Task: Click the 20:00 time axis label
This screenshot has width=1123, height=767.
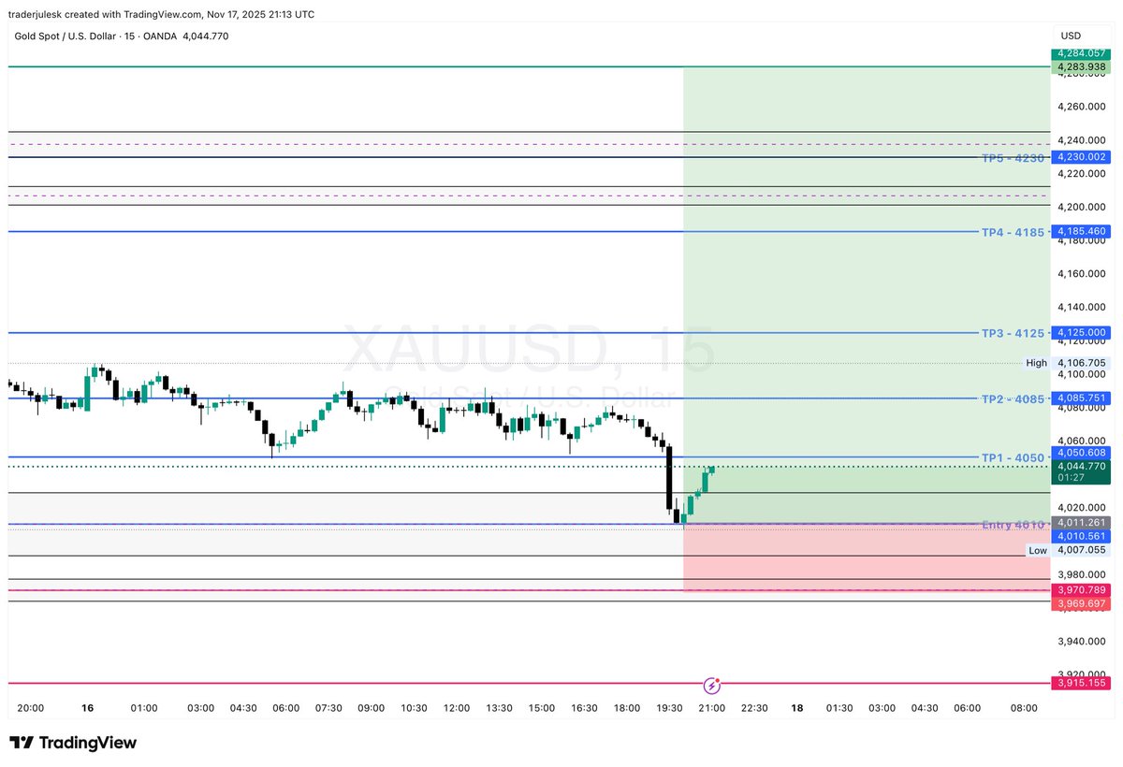Action: [x=31, y=708]
